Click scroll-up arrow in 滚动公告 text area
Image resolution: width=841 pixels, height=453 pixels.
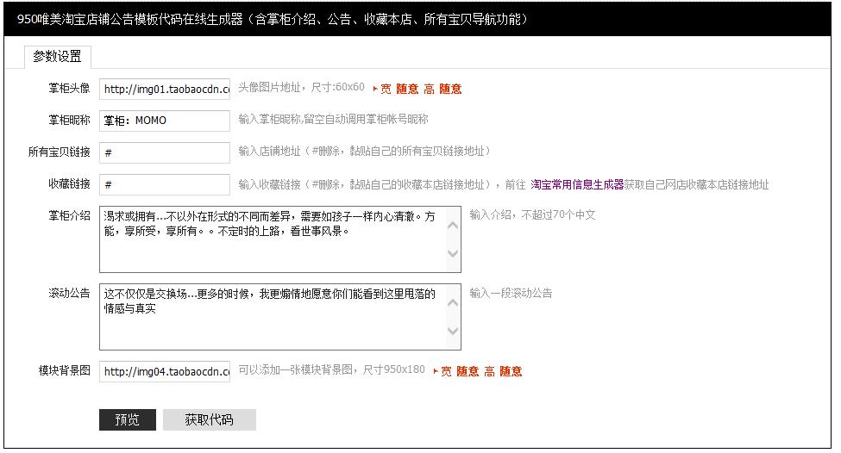coord(453,302)
